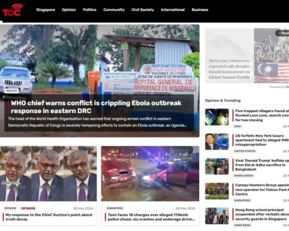Open the Yishun Park hawker centre thumbnail
The height and width of the screenshot is (231, 289).
(217, 191)
